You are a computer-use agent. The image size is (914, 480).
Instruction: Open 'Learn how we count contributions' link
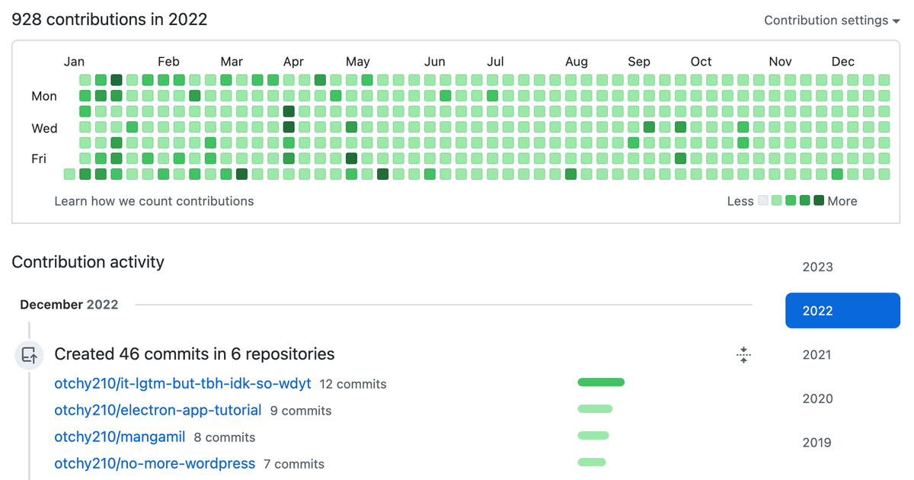point(154,201)
